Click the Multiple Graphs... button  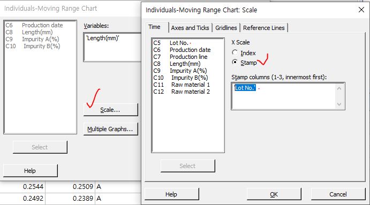point(110,129)
